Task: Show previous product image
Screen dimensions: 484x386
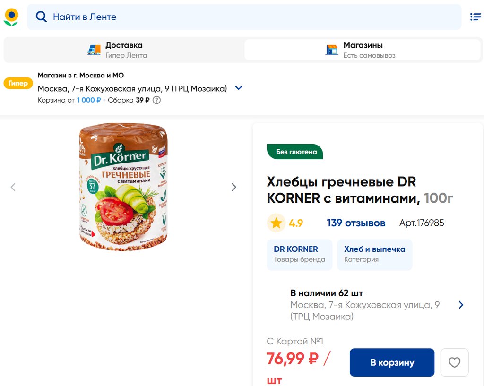Action: [13, 187]
